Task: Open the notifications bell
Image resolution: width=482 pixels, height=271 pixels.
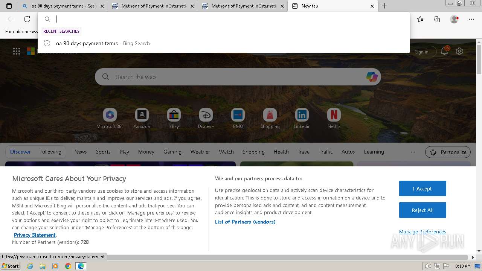Action: [x=444, y=52]
